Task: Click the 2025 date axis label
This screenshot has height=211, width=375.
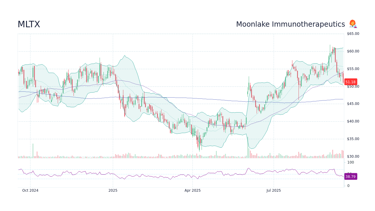Action: (x=113, y=190)
